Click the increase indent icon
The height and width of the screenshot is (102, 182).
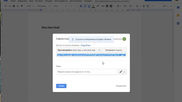point(148,6)
